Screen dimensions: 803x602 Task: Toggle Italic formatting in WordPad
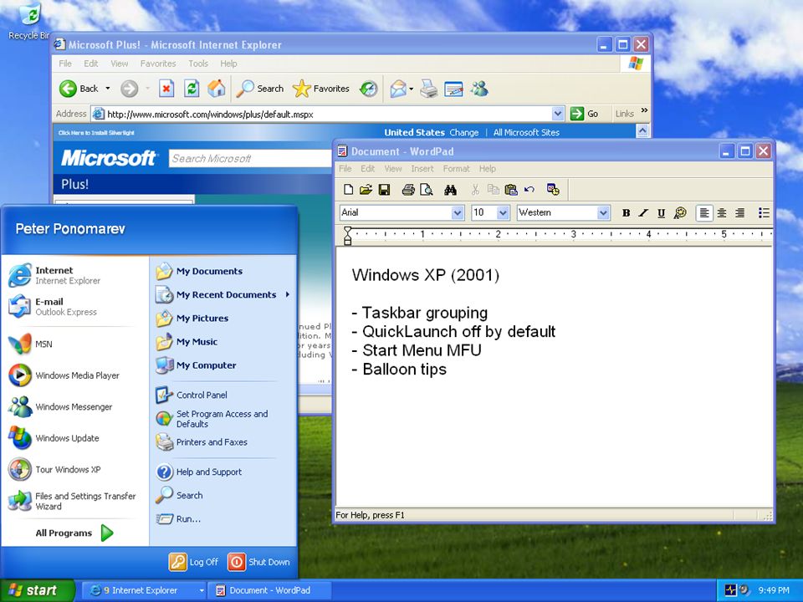click(644, 213)
